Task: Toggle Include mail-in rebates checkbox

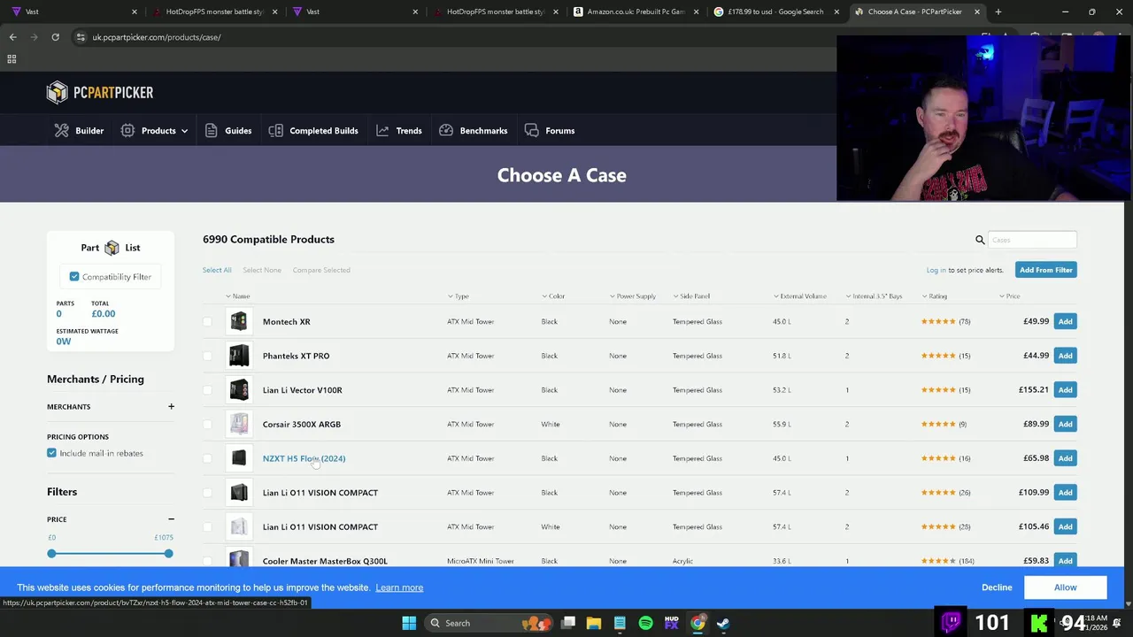Action: [51, 453]
